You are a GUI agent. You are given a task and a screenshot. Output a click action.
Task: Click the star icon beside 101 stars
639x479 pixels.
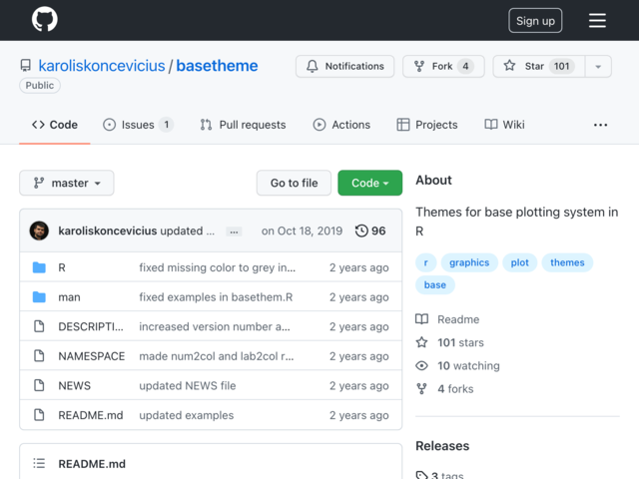tap(421, 342)
